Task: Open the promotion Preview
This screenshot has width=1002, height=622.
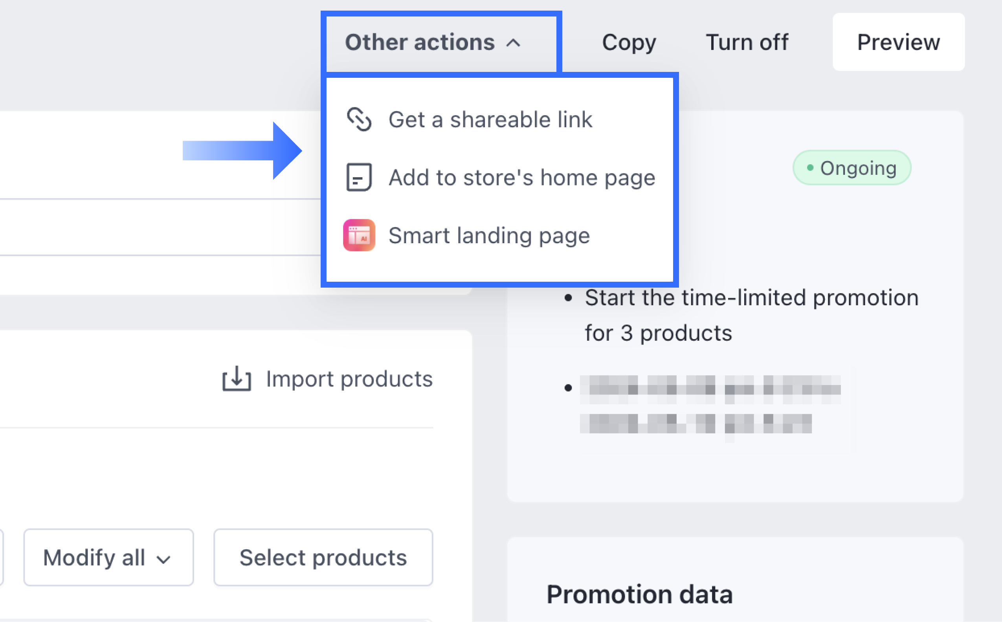Action: 898,42
